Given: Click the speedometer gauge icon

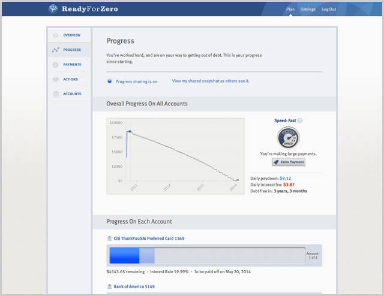Looking at the screenshot, I should (x=288, y=138).
